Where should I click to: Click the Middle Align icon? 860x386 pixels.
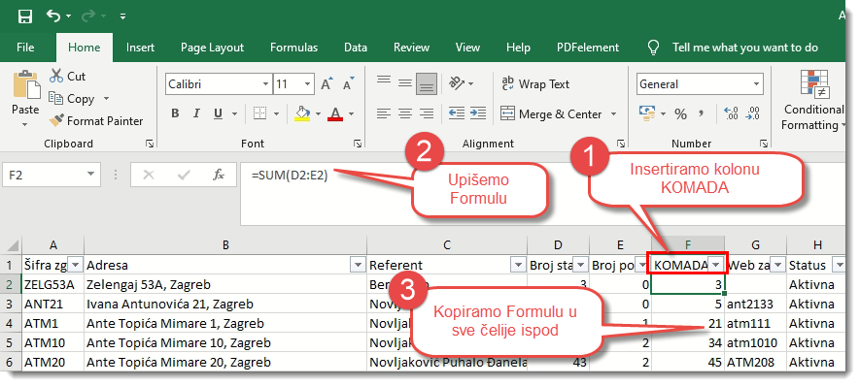[405, 83]
